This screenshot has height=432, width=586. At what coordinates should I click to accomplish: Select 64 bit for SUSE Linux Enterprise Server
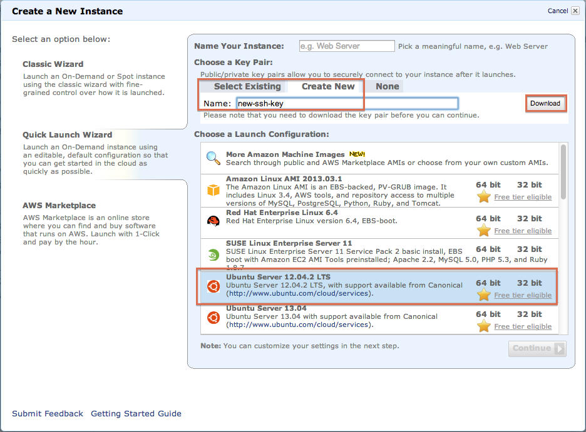488,249
